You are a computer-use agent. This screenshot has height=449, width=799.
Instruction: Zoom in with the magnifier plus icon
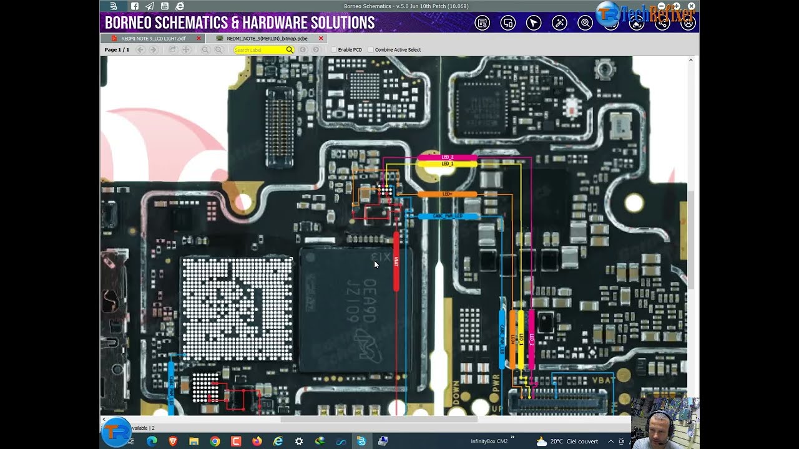point(218,50)
